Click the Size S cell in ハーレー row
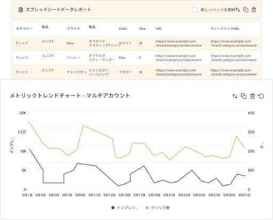The width and height of the screenshot is (273, 220). coord(140,58)
